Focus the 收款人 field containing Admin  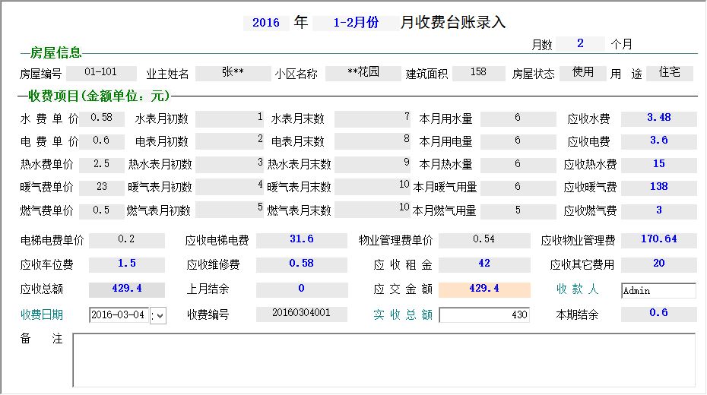point(658,290)
